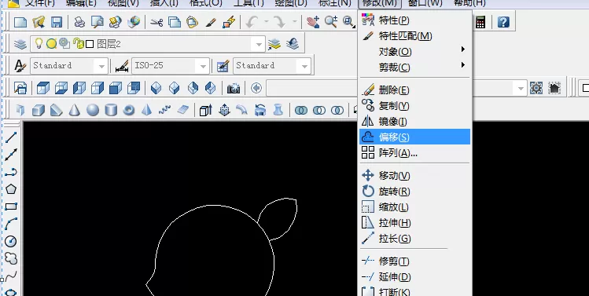Select the Rectangle draw tool

(11, 206)
